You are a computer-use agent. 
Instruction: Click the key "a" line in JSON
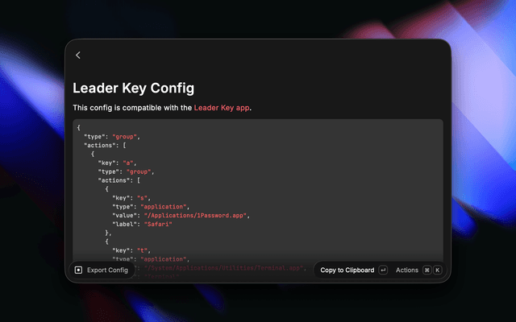(x=117, y=163)
